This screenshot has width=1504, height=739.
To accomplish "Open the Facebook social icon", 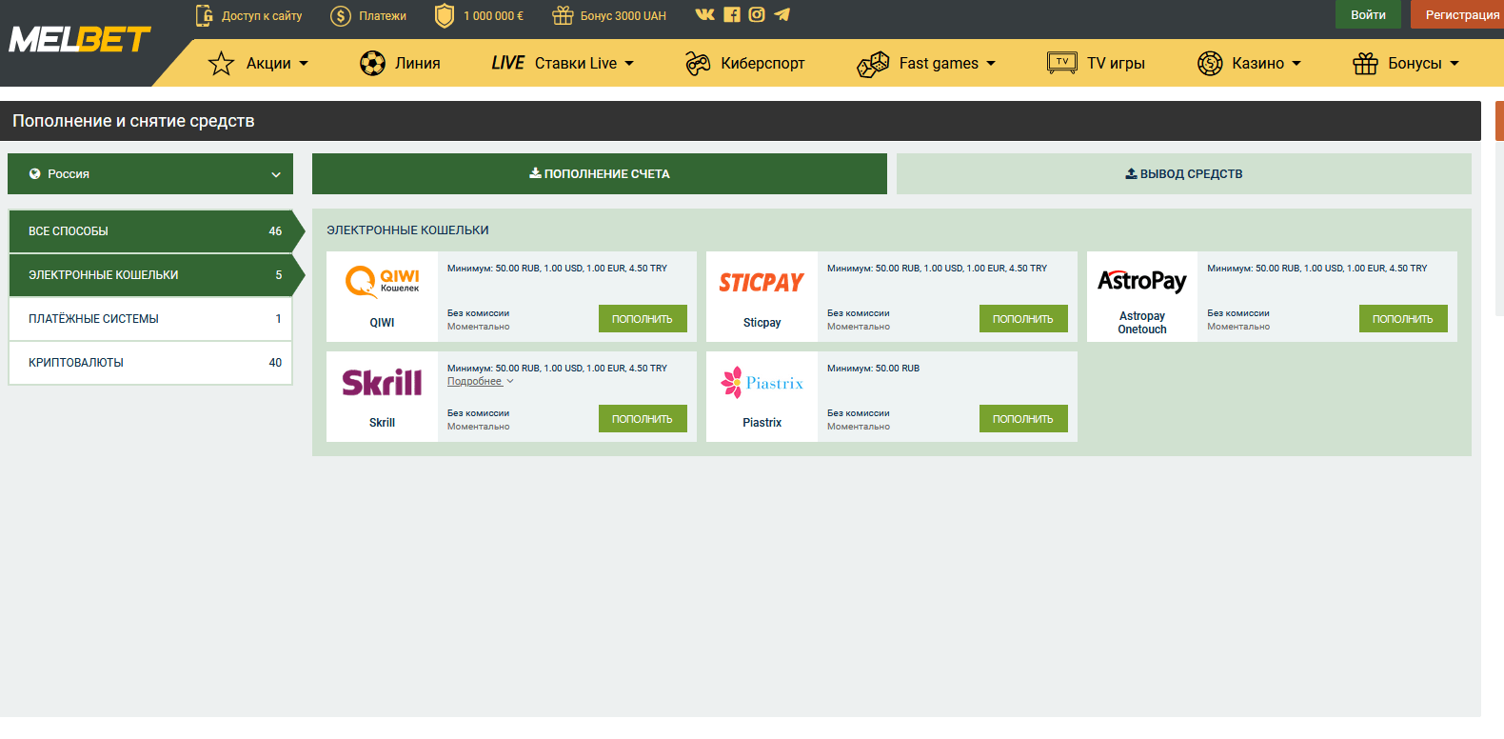I will [x=731, y=14].
